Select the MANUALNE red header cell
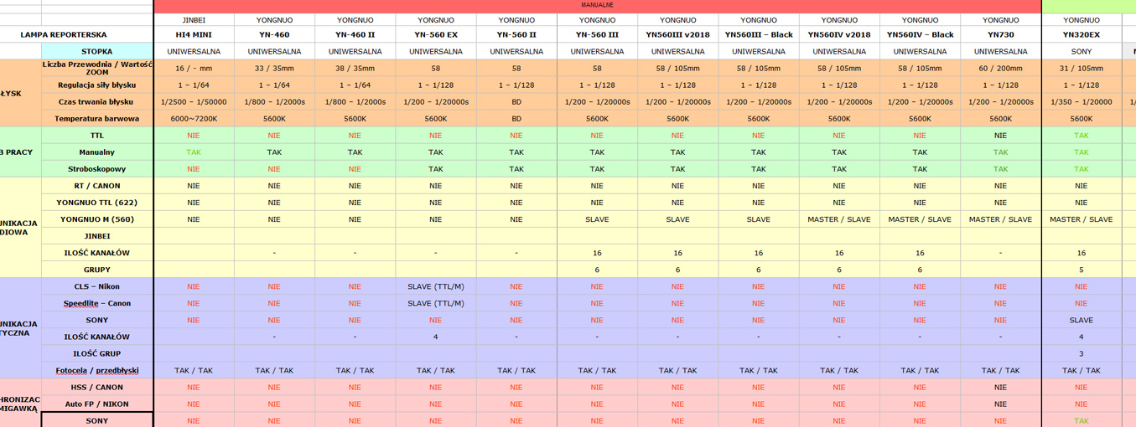This screenshot has height=427, width=1136. [597, 5]
